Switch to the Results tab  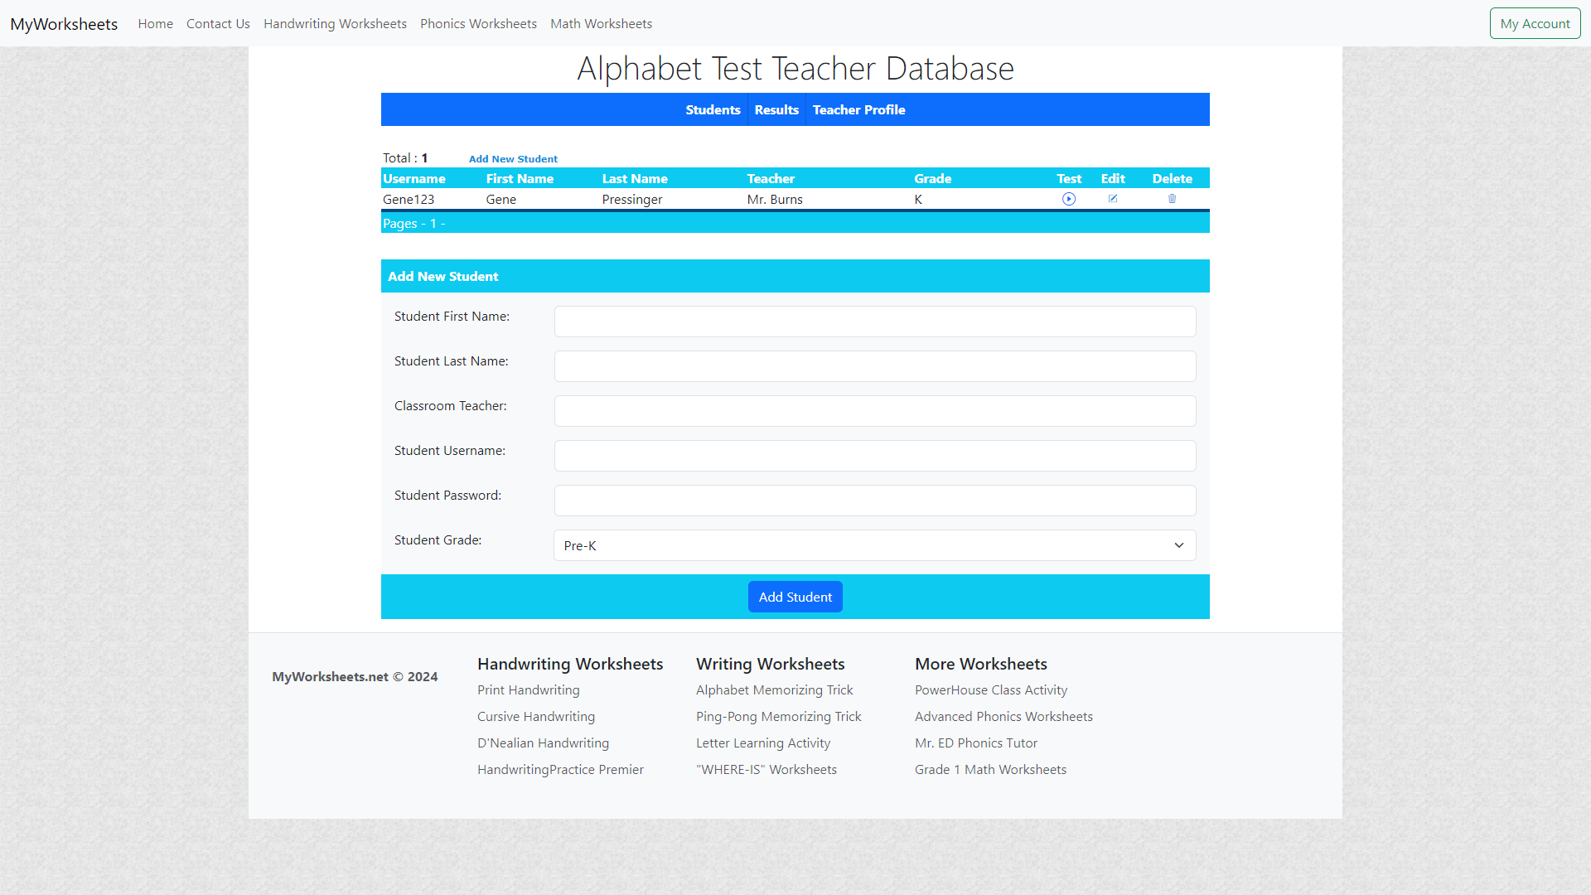click(x=776, y=109)
